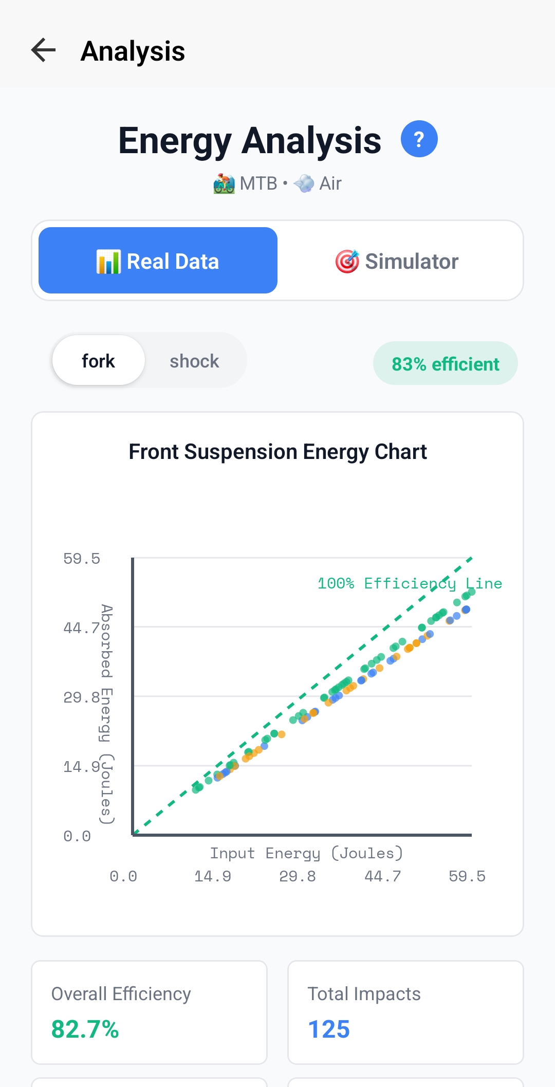Click the Air dash-cloud emoji
Viewport: 555px width, 1087px height.
point(304,183)
